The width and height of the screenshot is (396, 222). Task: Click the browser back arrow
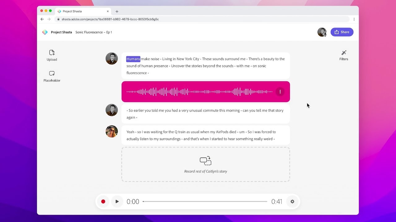coord(42,19)
